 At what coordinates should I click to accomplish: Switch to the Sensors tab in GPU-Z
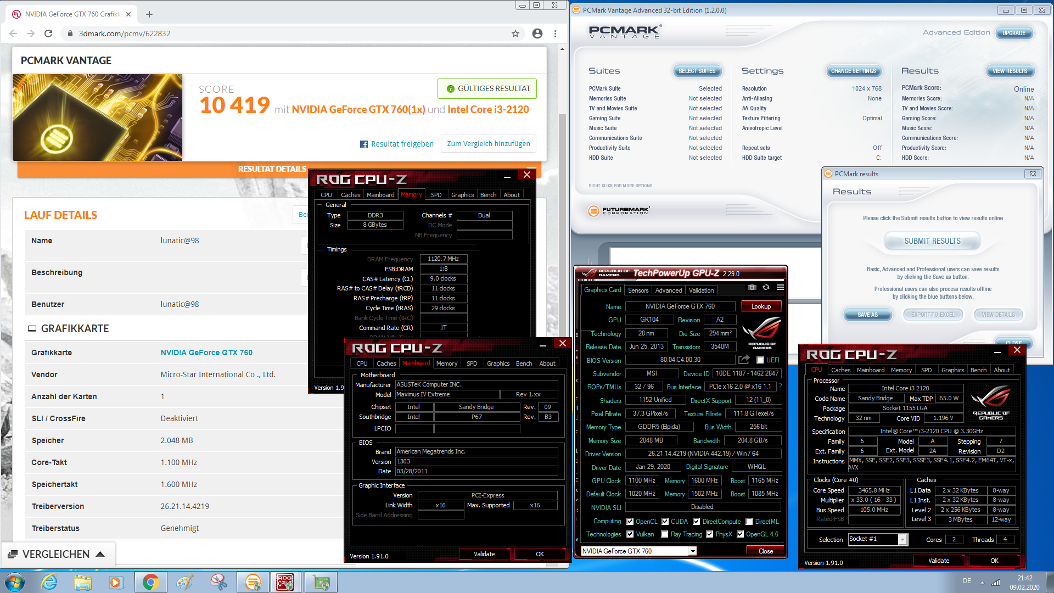pyautogui.click(x=638, y=290)
